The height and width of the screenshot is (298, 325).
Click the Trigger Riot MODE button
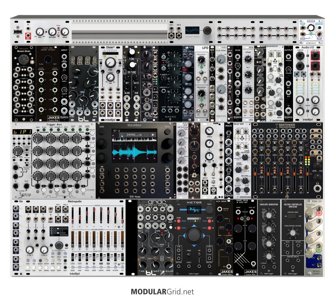tap(38, 130)
